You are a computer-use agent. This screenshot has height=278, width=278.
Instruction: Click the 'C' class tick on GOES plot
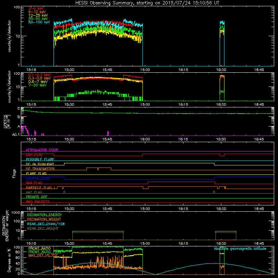click(19, 108)
